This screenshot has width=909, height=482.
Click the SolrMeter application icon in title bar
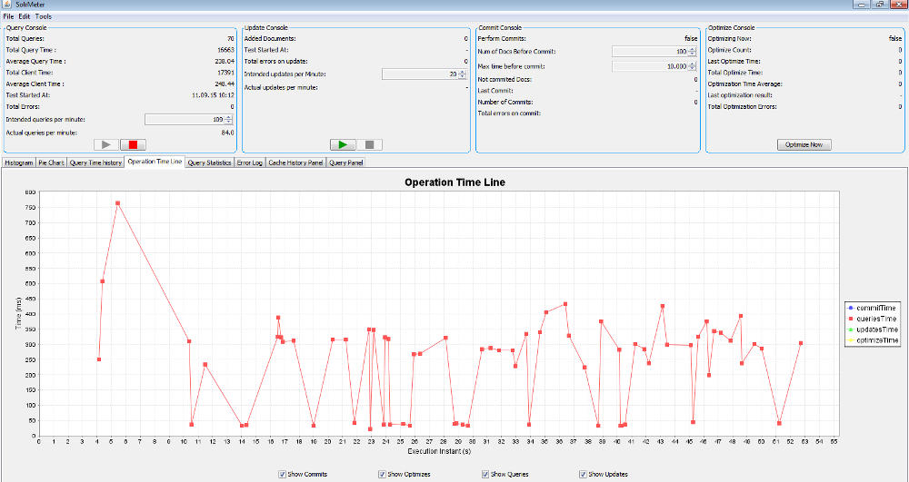click(x=7, y=5)
